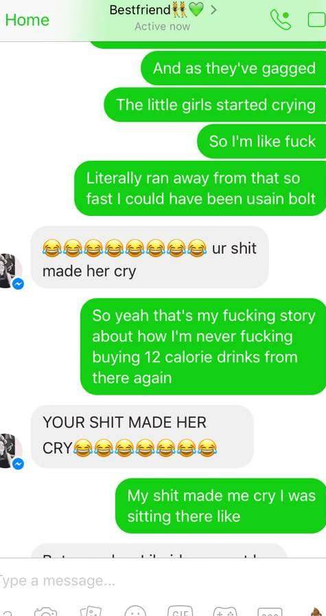Tap the 'Literally ran away' usain bolt message
The width and height of the screenshot is (326, 616).
click(x=200, y=188)
